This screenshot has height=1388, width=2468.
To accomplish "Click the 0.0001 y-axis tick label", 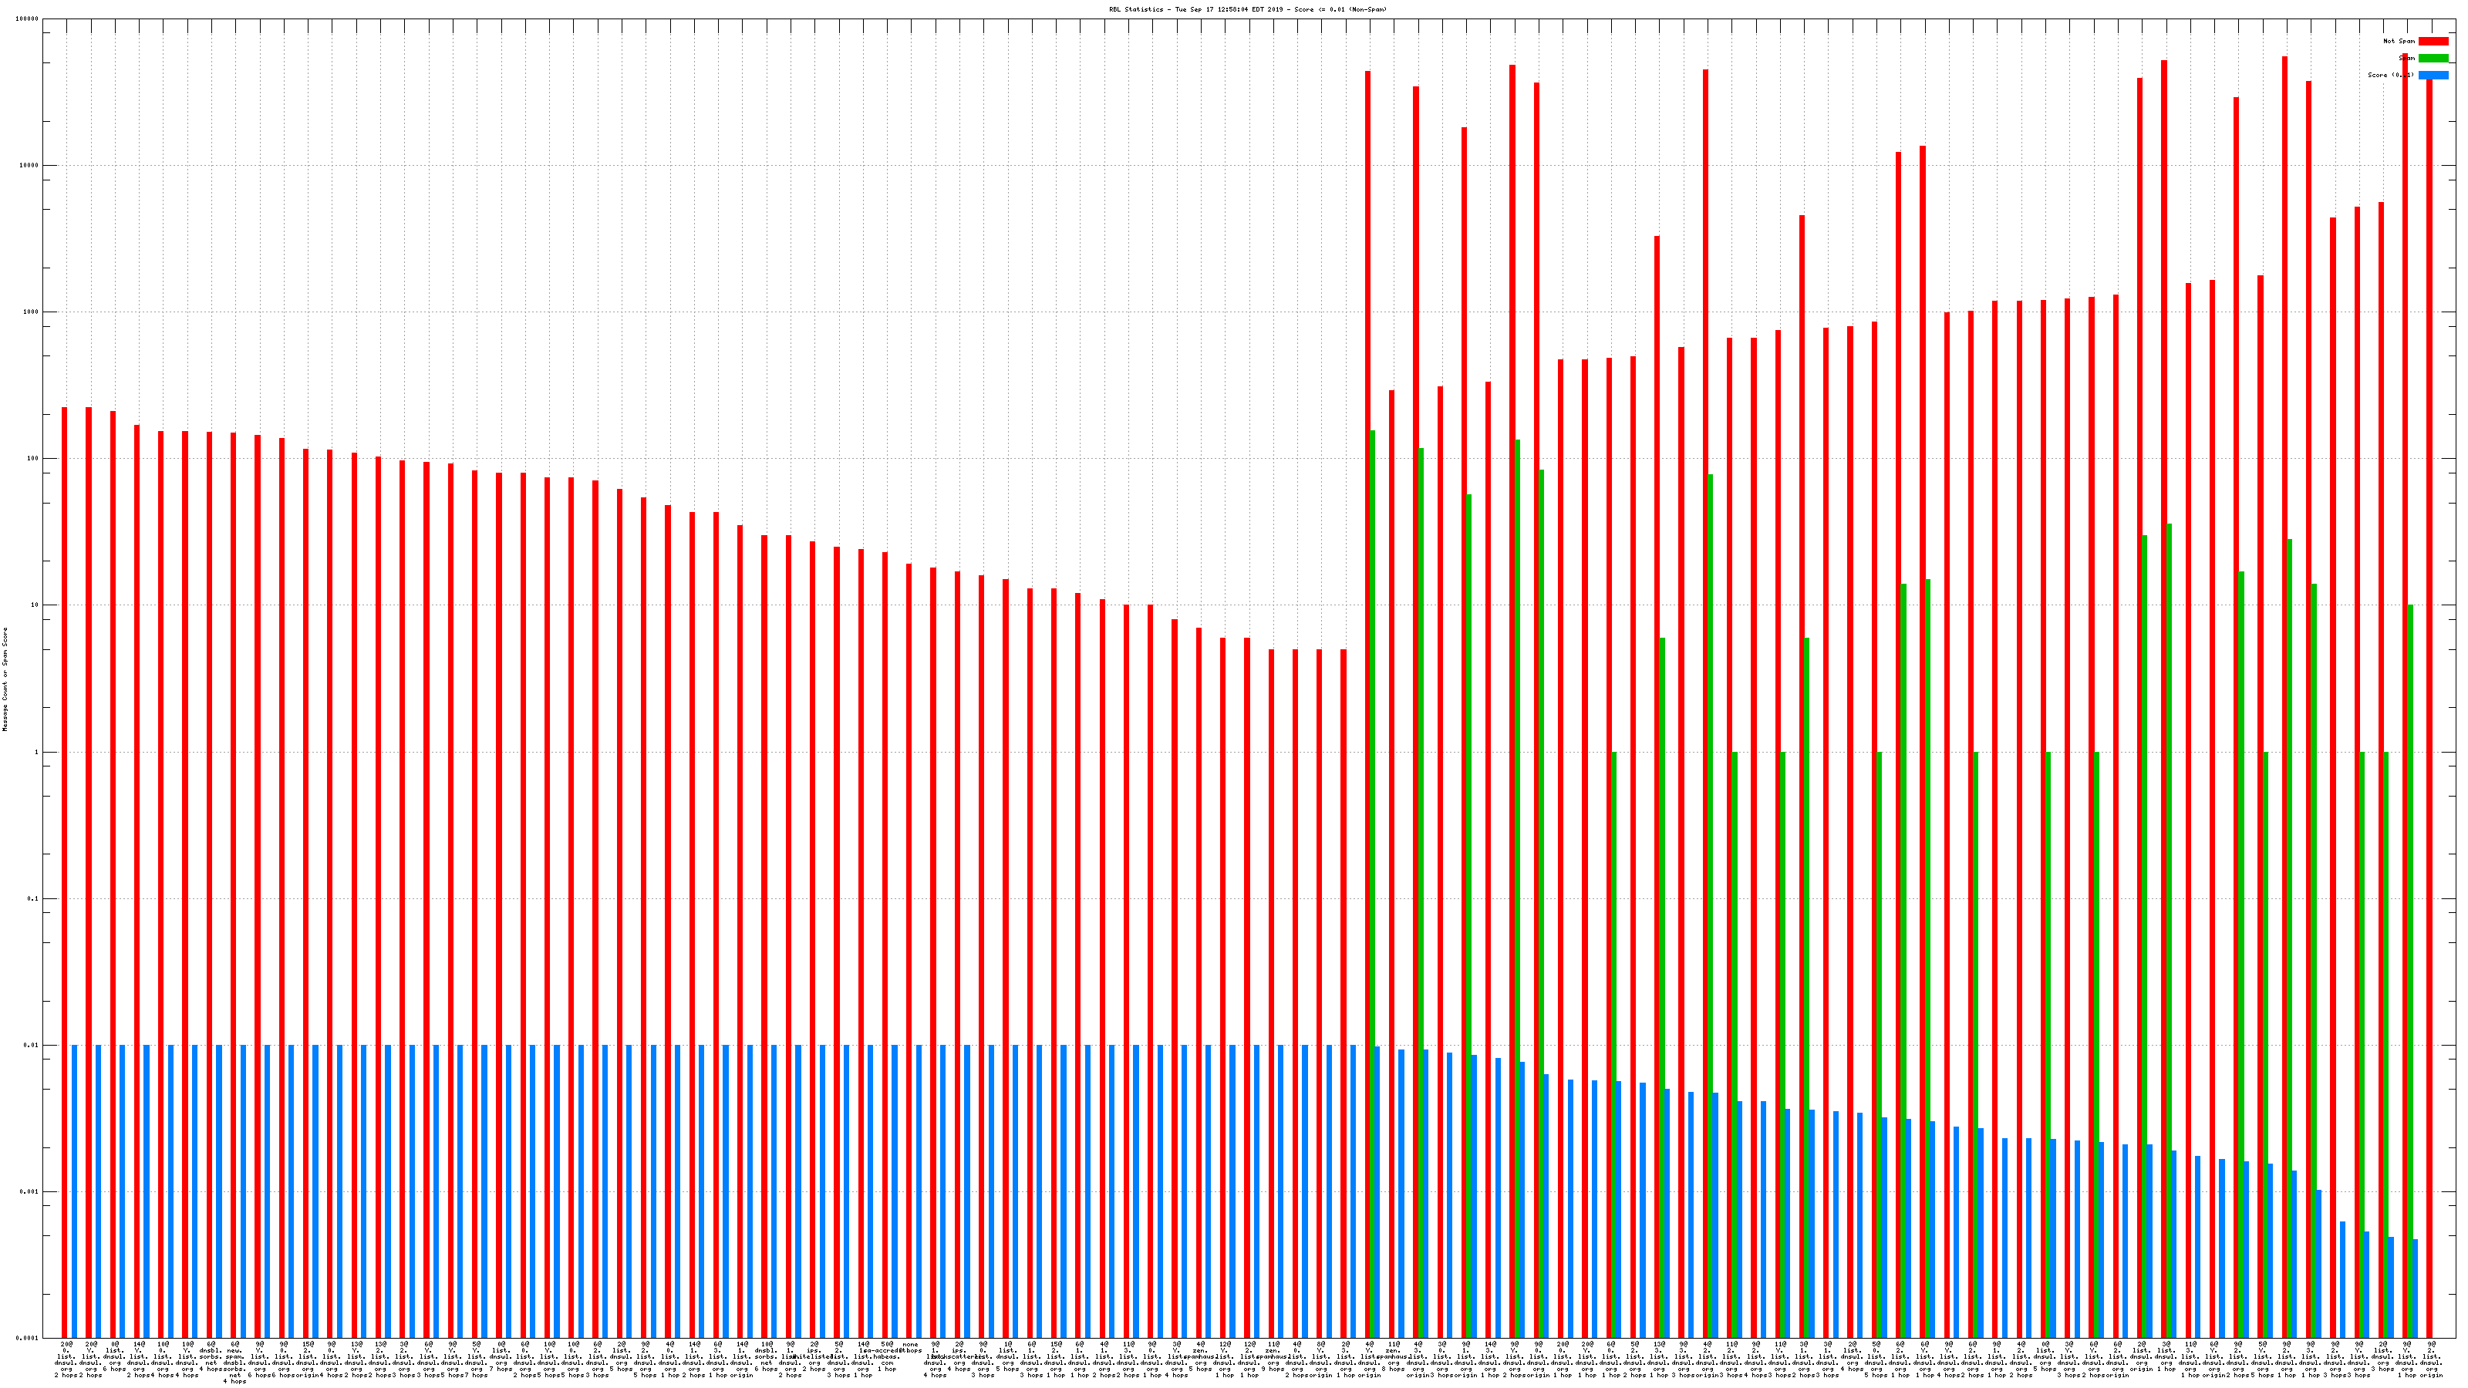I will 28,1338.
